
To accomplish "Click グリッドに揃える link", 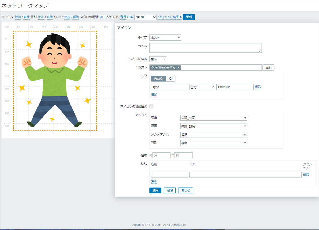I will (170, 17).
